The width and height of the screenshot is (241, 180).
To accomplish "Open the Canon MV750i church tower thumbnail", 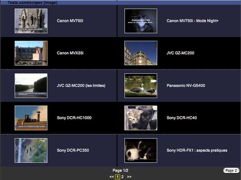I will (x=31, y=21).
